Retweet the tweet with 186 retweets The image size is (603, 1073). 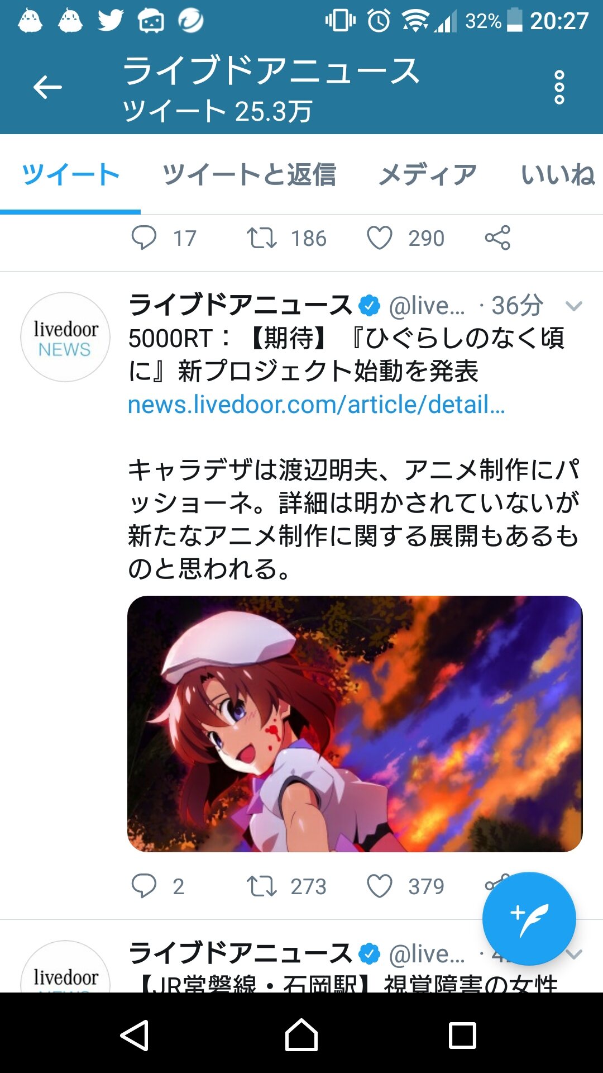[x=262, y=238]
